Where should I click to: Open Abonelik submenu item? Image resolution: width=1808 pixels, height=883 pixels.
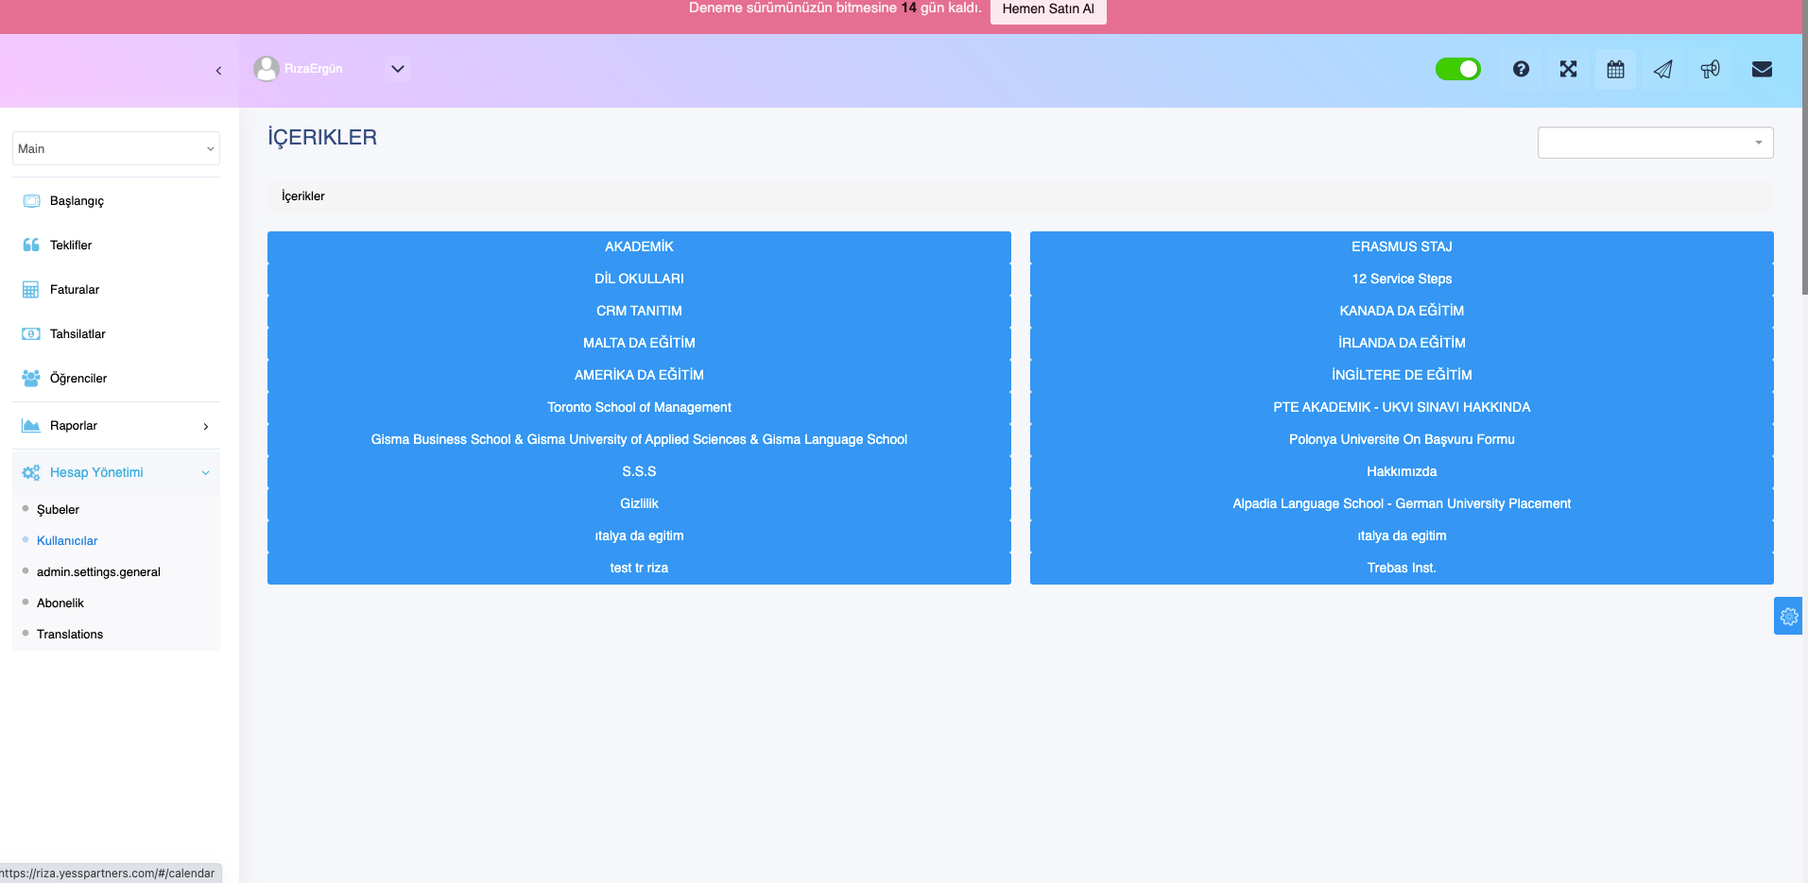(60, 603)
